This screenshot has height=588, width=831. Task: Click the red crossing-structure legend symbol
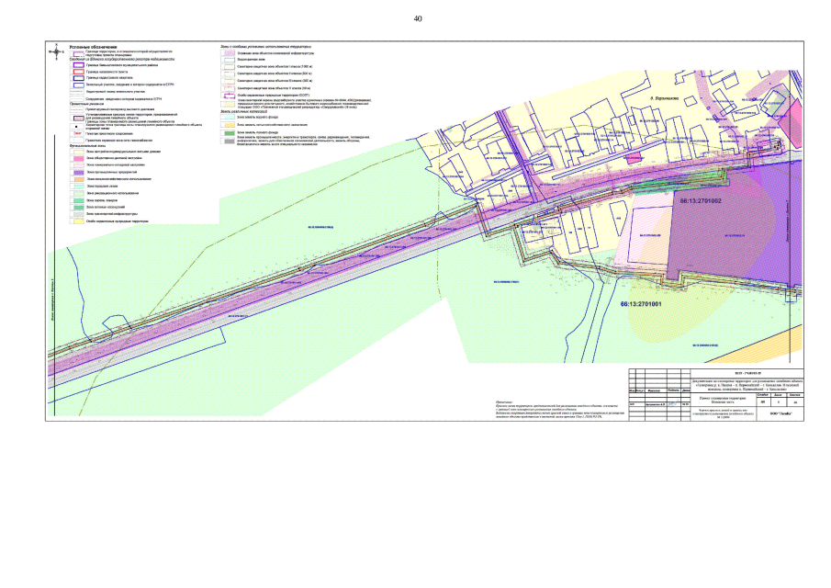(78, 132)
